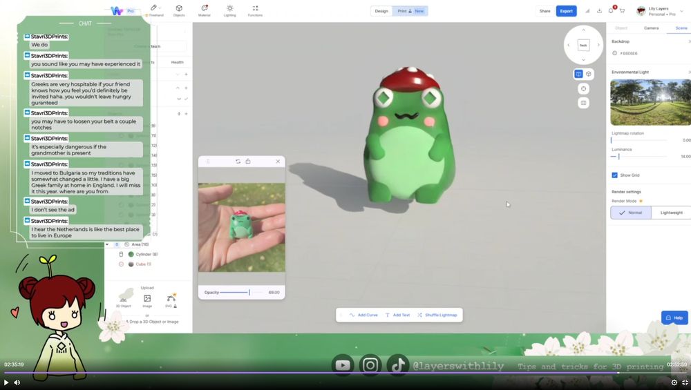Click the Back face of the view cube
Image resolution: width=691 pixels, height=390 pixels.
583,45
